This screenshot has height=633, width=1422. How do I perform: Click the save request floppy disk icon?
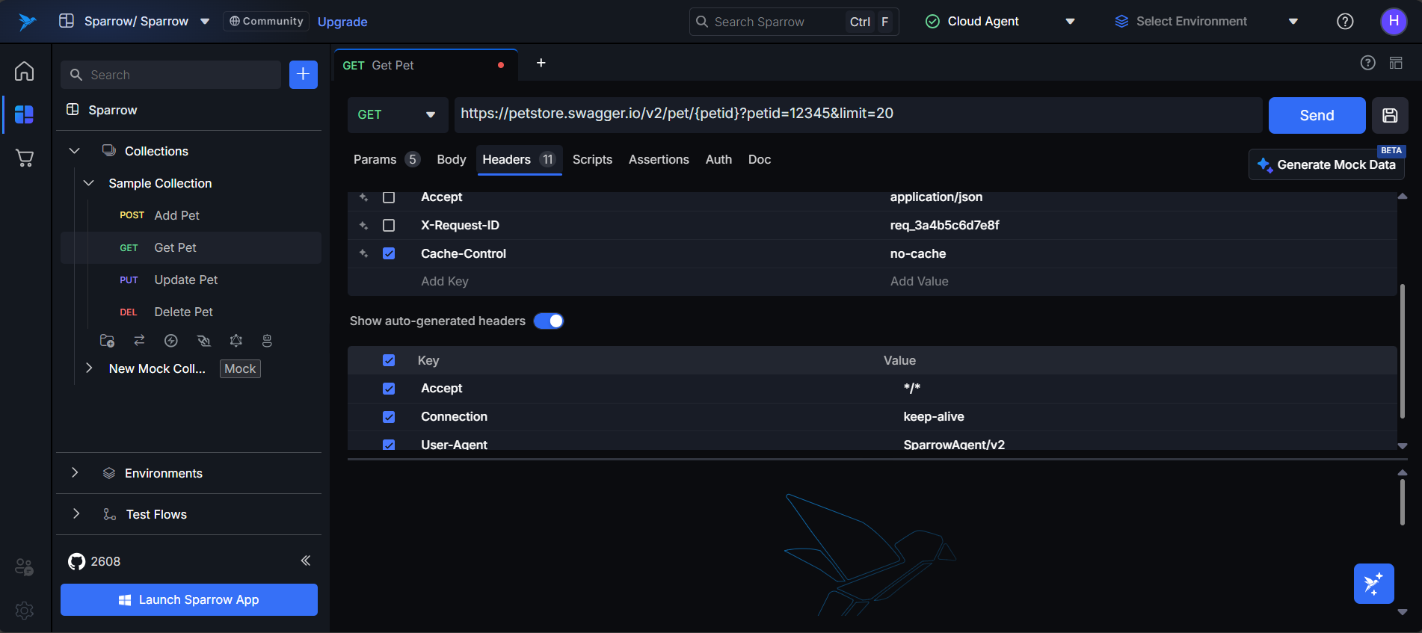tap(1389, 115)
